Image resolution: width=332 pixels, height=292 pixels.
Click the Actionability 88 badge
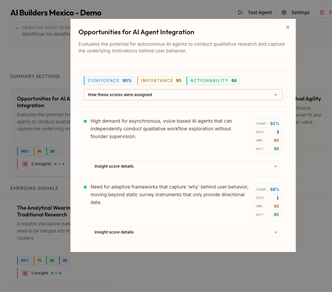click(x=213, y=81)
